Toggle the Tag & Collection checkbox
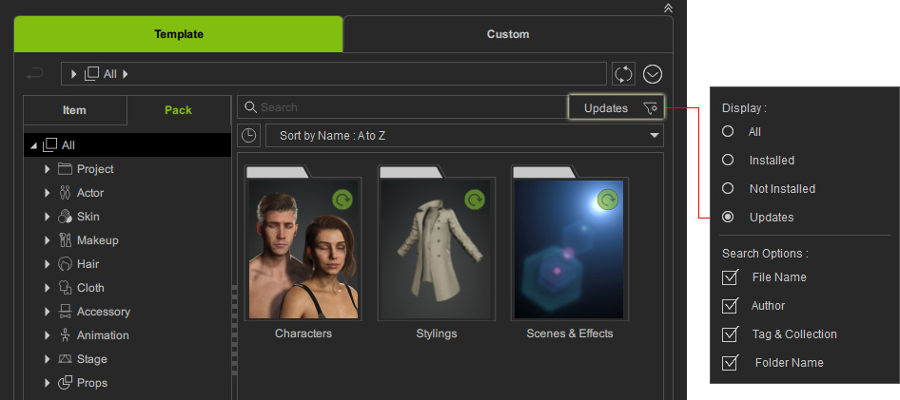The height and width of the screenshot is (400, 900). pos(731,334)
